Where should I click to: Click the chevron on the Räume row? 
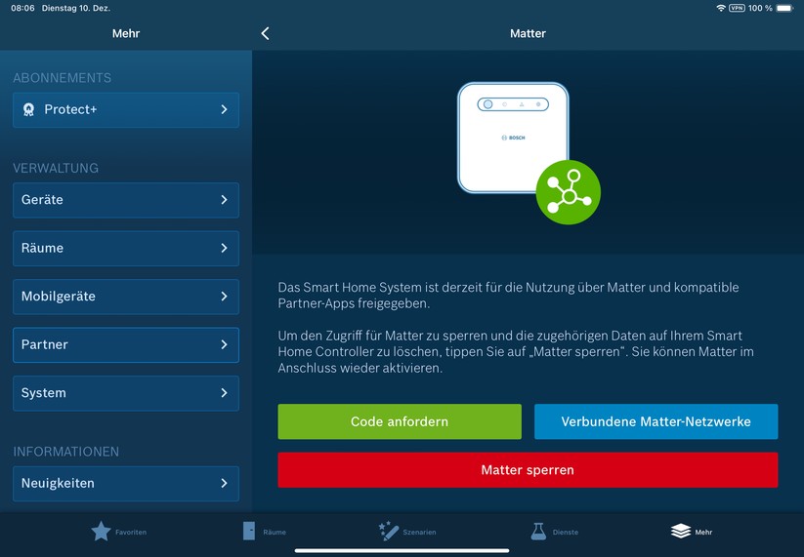point(224,249)
